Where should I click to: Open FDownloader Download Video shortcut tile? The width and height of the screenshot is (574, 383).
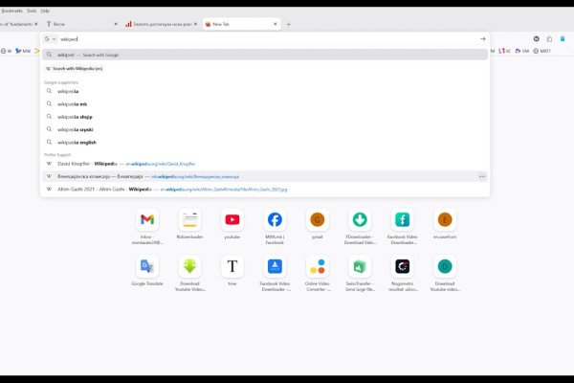(x=360, y=219)
